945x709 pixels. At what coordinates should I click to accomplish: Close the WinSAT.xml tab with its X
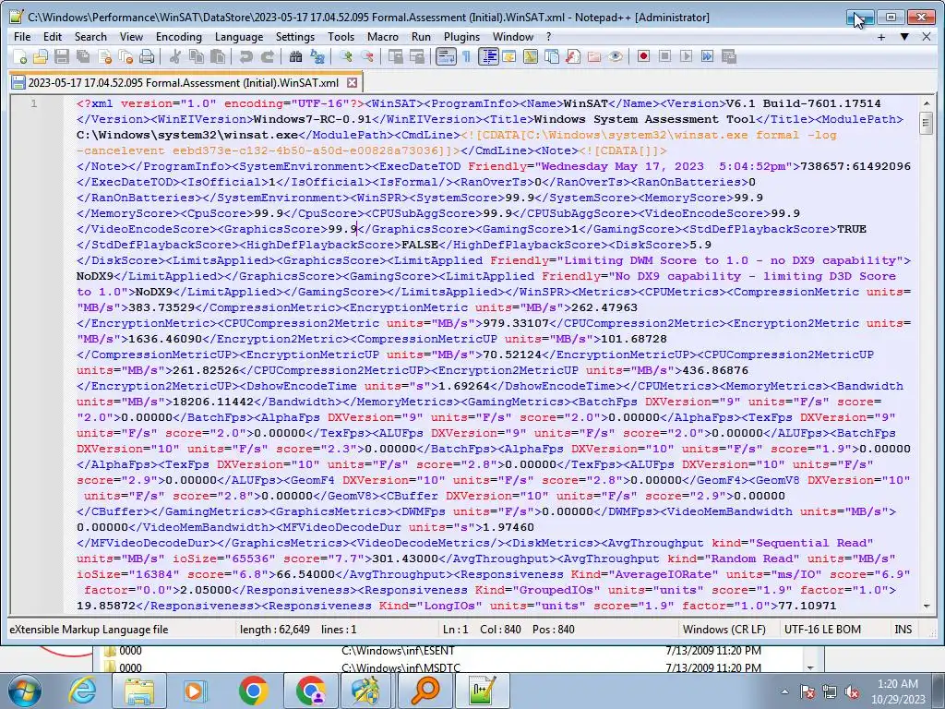352,82
